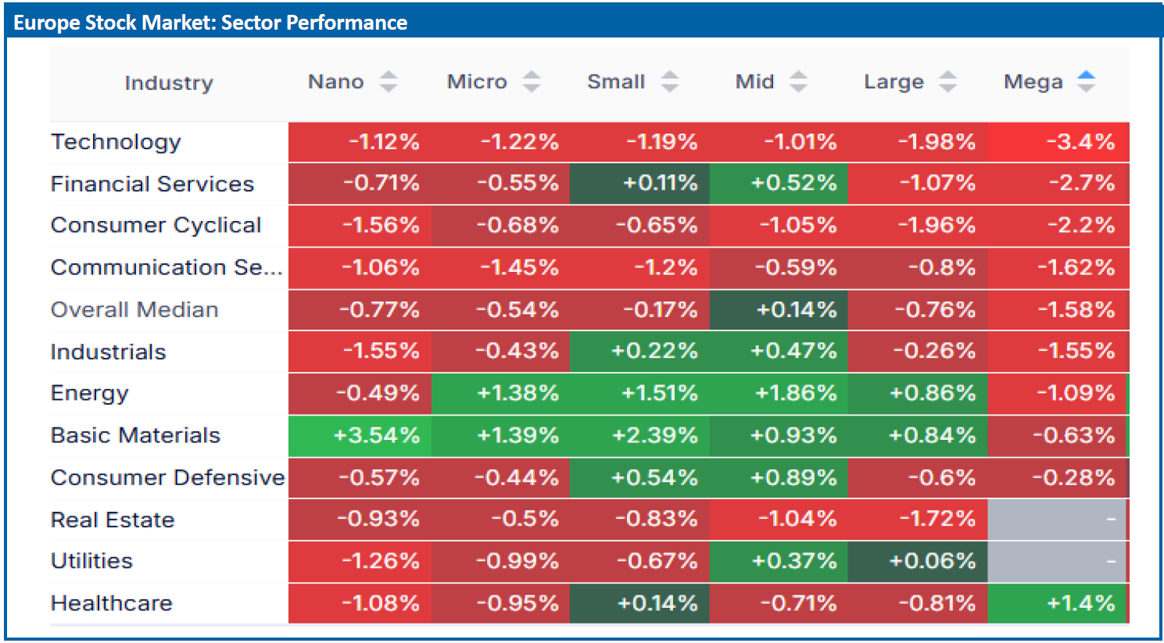This screenshot has height=643, width=1164.
Task: Sort table by Nano column arrows
Action: (x=389, y=82)
